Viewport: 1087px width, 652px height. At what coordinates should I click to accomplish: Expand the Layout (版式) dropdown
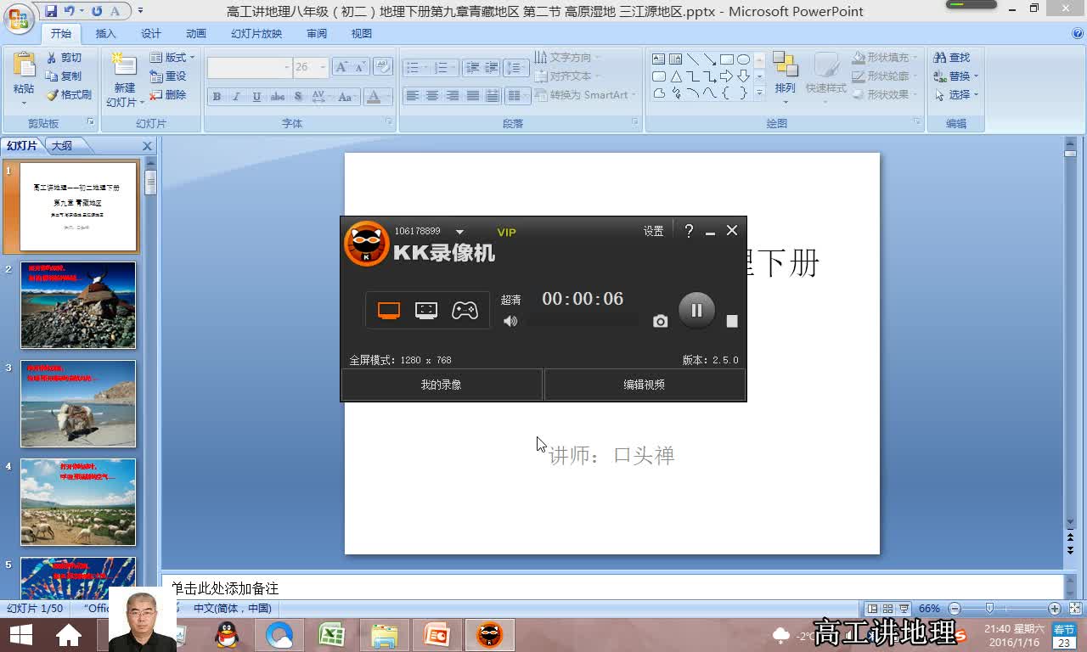point(172,58)
